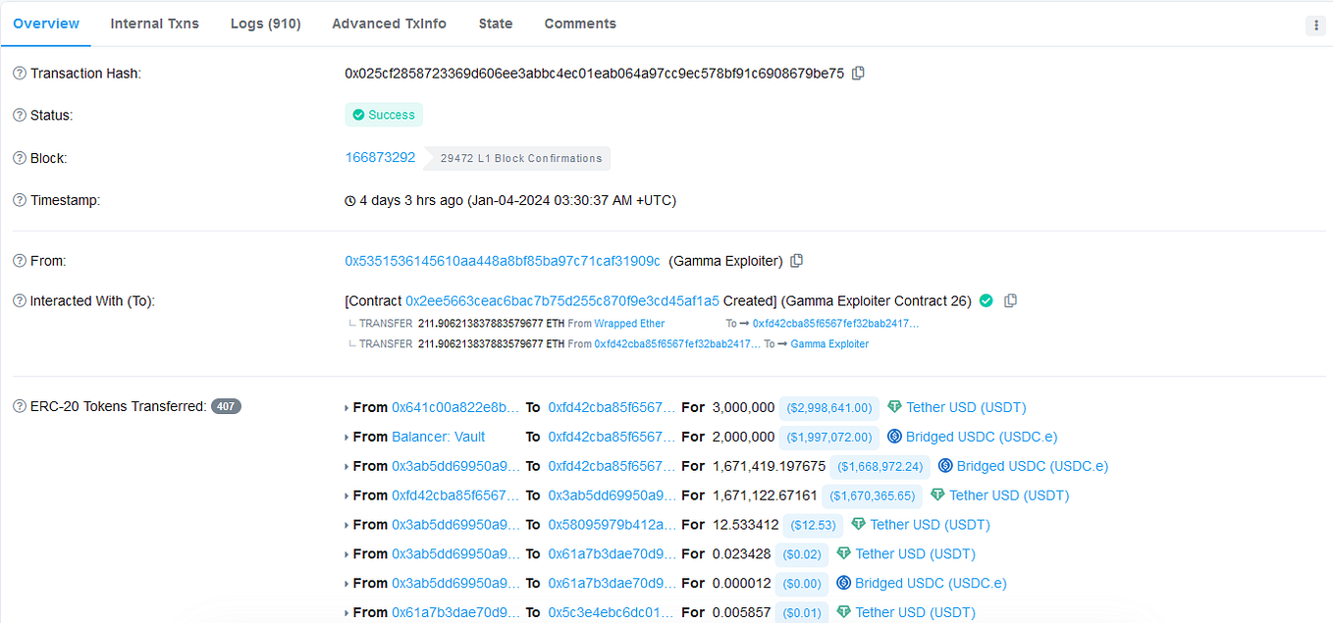Follow the Wrapped Ether link
This screenshot has width=1333, height=623.
628,323
